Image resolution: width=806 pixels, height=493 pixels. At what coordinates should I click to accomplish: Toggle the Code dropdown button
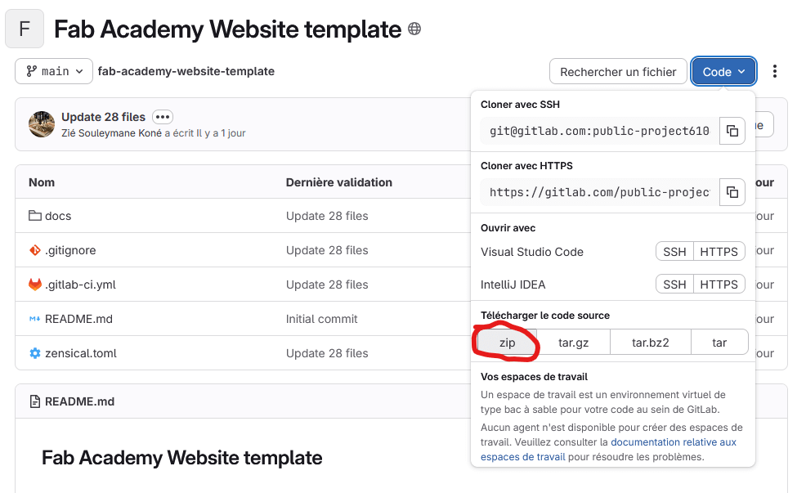pyautogui.click(x=723, y=72)
